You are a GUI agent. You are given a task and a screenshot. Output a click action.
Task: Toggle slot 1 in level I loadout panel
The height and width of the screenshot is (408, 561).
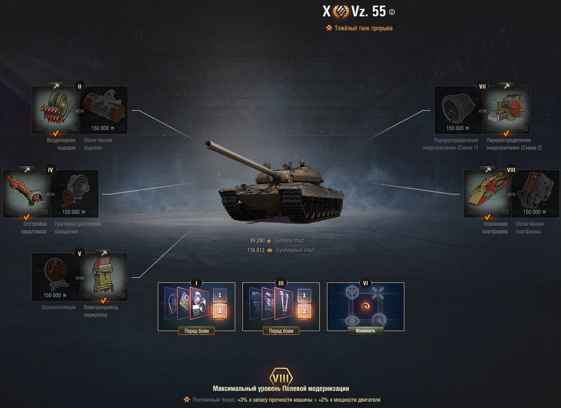[219, 295]
